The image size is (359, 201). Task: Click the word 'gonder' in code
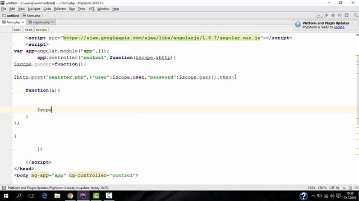coord(43,64)
